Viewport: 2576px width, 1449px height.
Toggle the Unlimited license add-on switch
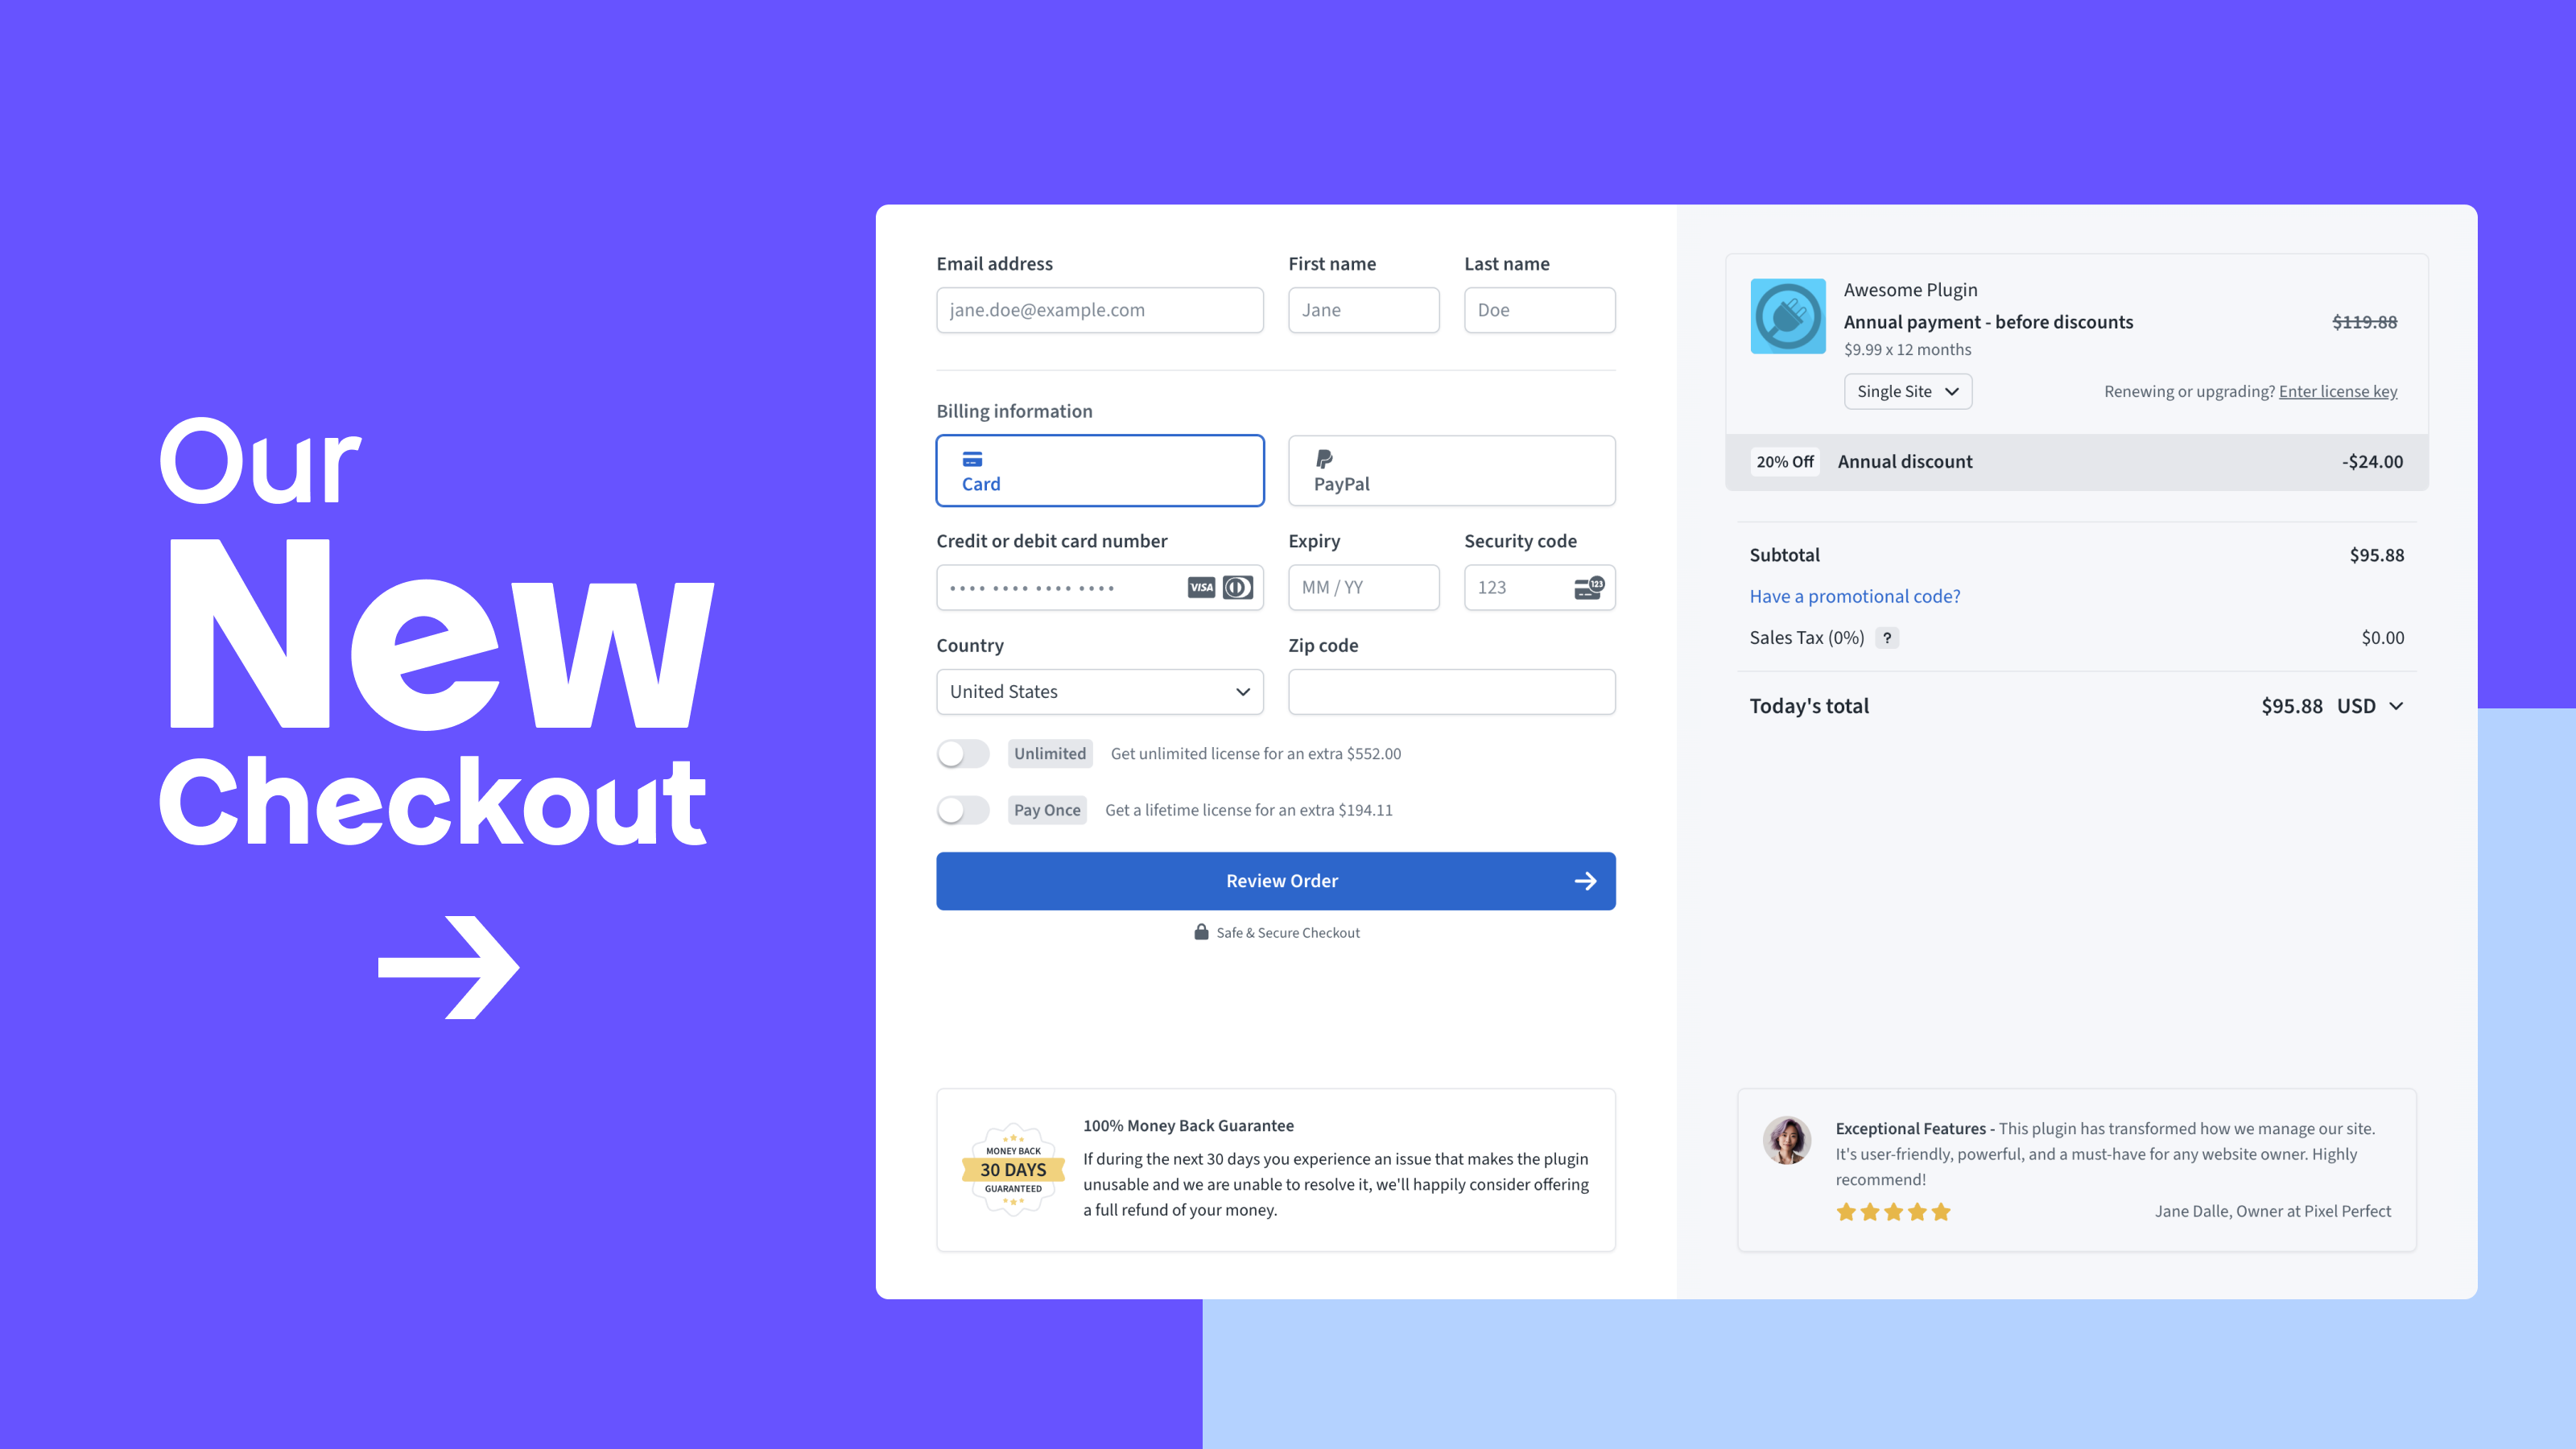963,752
